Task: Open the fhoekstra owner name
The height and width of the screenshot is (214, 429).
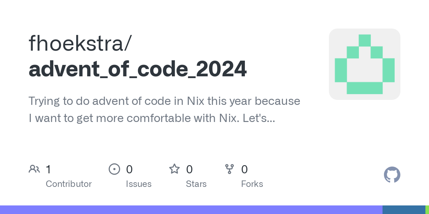Action: (x=80, y=43)
